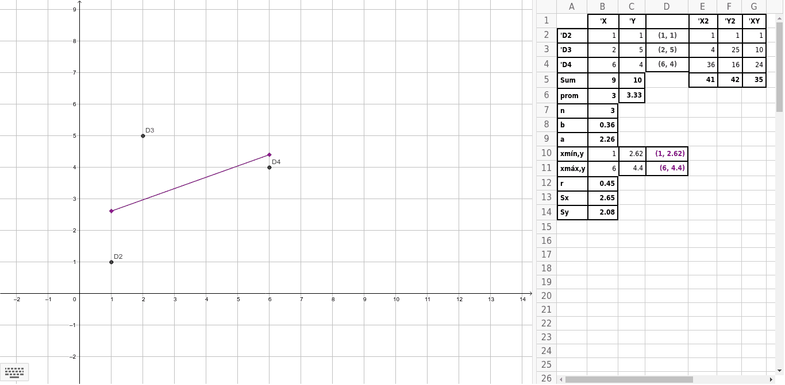Select the b value cell 0.36
This screenshot has height=385, width=785.
point(602,125)
